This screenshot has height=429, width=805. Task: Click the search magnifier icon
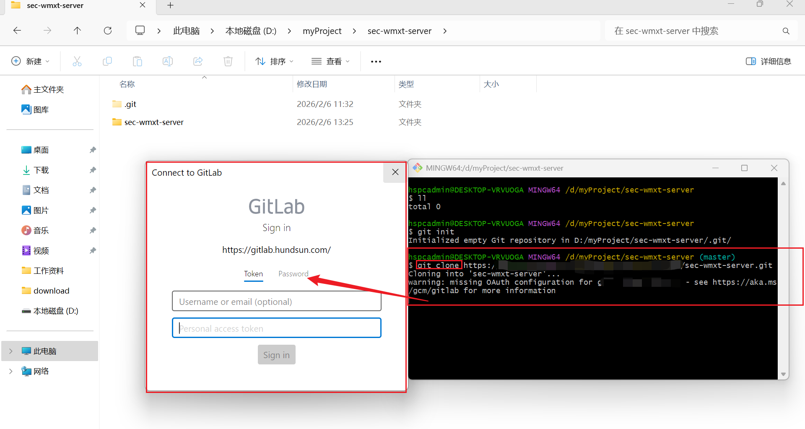click(786, 31)
